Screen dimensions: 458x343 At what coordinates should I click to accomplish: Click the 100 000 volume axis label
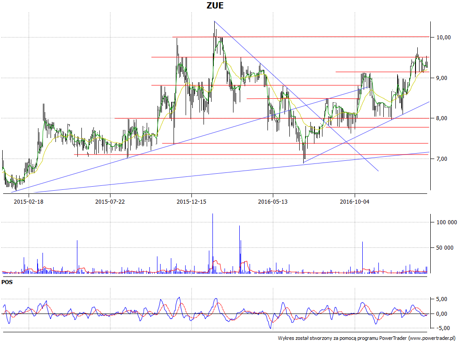447,222
